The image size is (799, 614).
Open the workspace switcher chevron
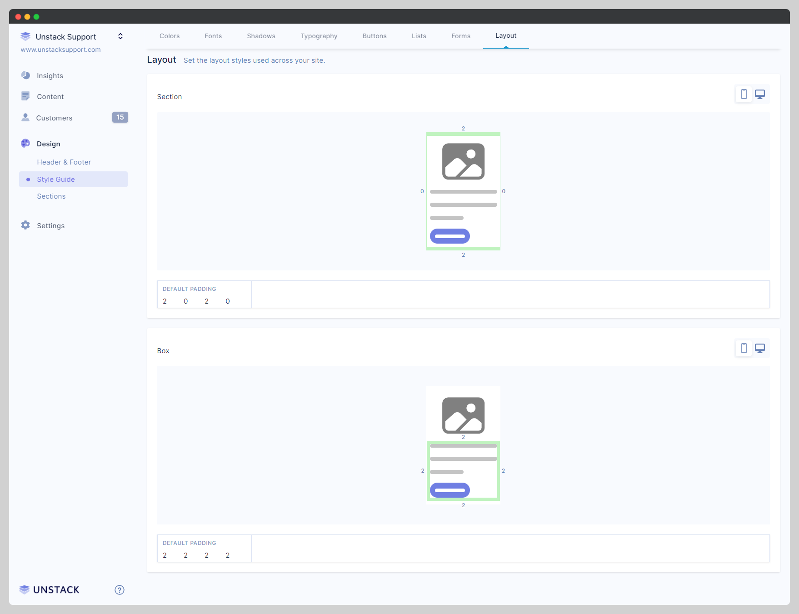(x=120, y=36)
